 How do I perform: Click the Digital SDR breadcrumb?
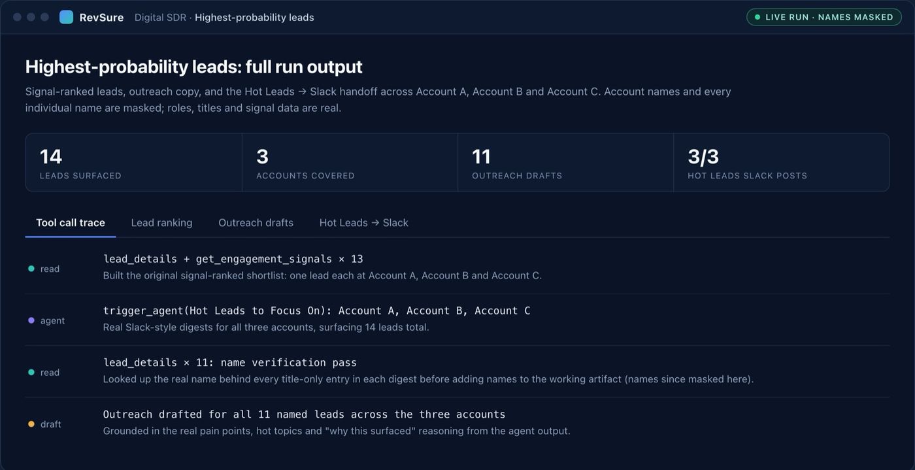pyautogui.click(x=160, y=17)
